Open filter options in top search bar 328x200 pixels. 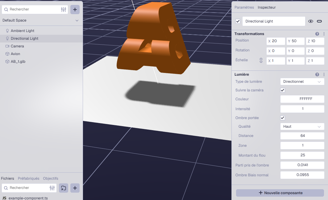[x=63, y=10]
